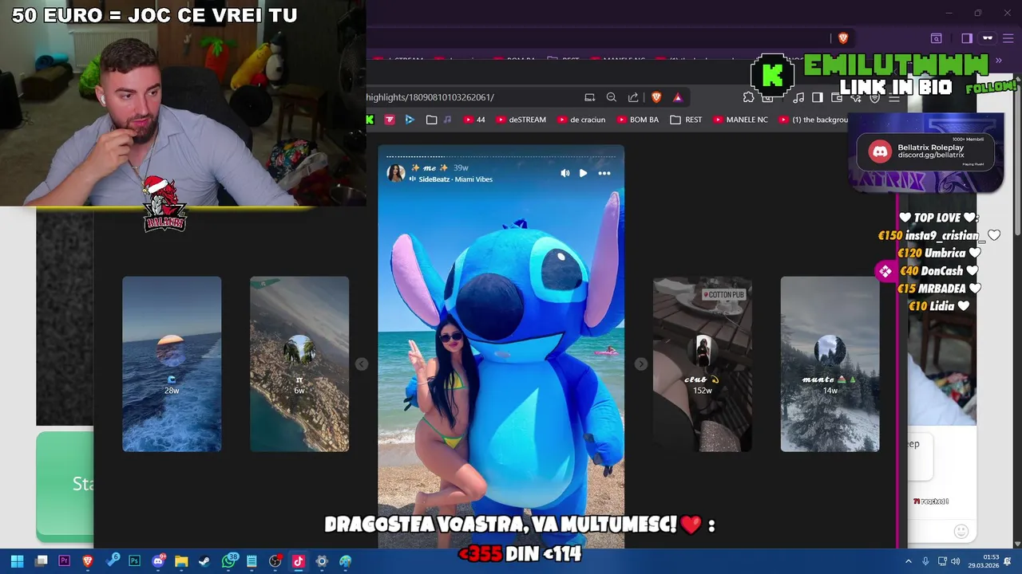Open Brave browser from the taskbar

(88, 561)
